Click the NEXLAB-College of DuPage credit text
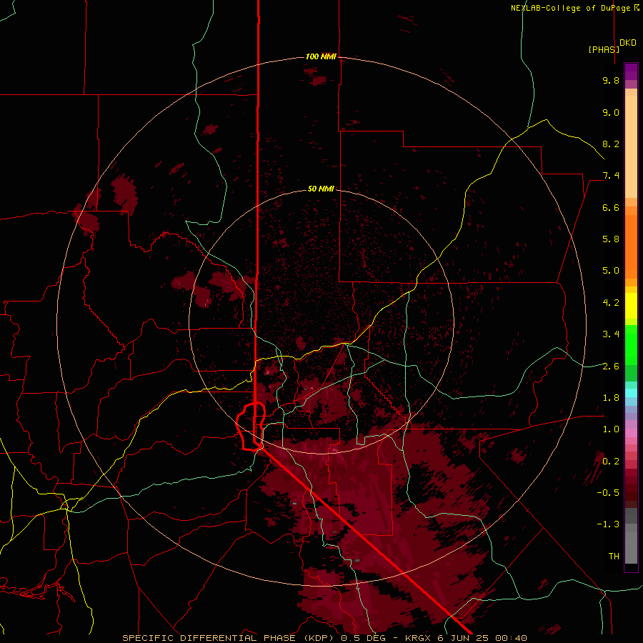 pos(572,8)
